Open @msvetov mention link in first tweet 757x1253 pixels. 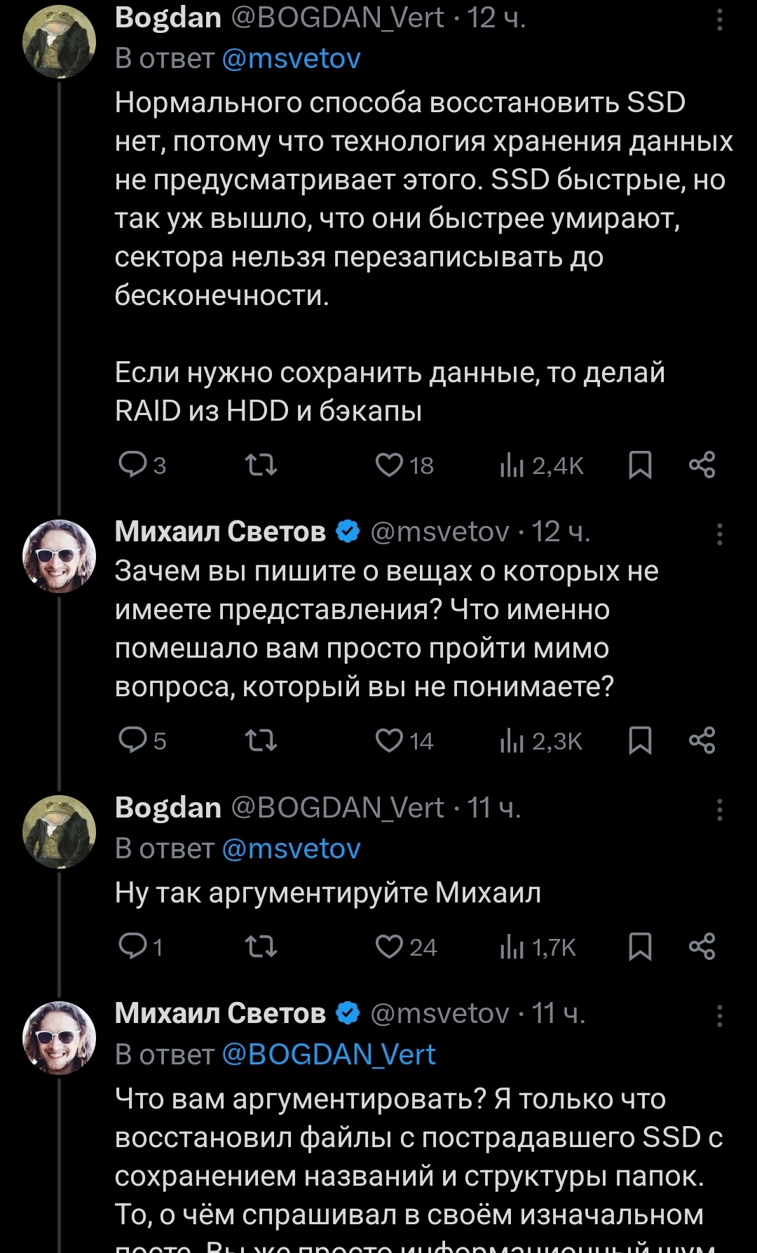[291, 58]
